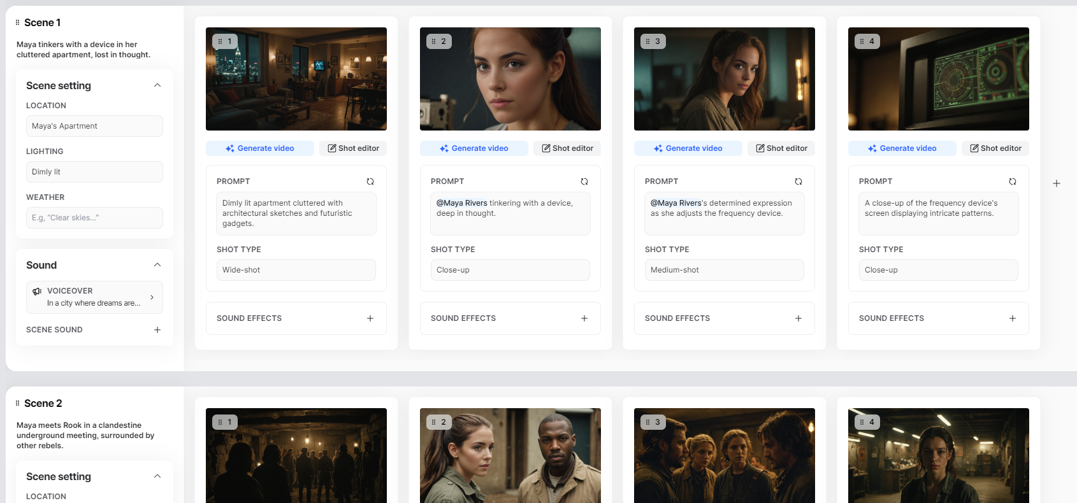Edit shot 1 prompt about cluttered apartment

(x=296, y=214)
